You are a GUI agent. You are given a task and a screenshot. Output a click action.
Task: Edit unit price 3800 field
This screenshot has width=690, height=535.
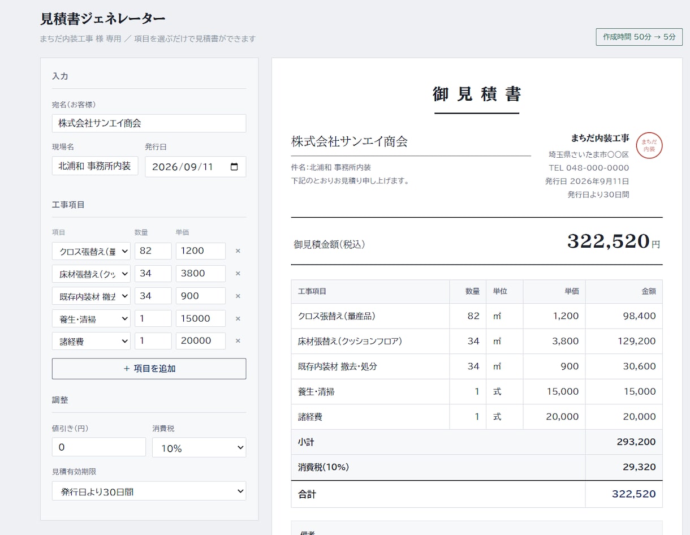tap(201, 274)
